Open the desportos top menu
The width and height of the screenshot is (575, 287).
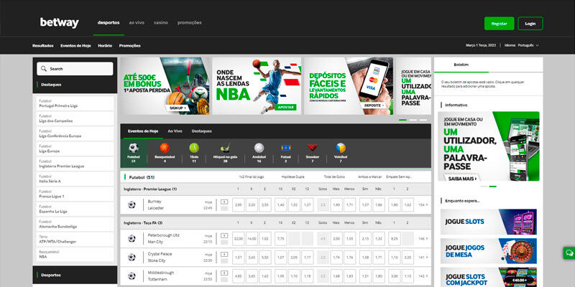point(109,23)
